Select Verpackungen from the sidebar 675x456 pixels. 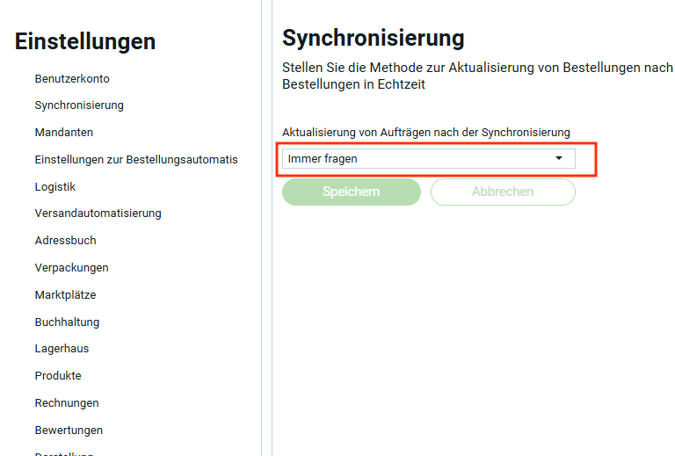pyautogui.click(x=72, y=268)
